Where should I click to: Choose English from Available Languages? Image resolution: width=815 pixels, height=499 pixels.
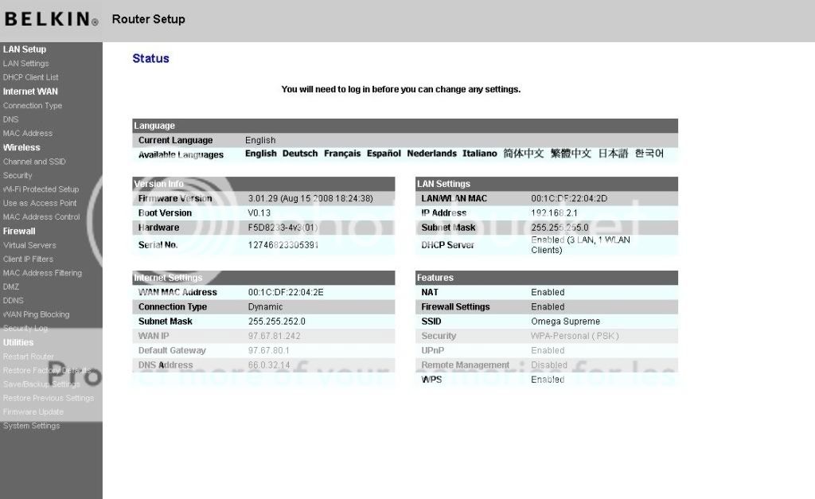tap(261, 154)
